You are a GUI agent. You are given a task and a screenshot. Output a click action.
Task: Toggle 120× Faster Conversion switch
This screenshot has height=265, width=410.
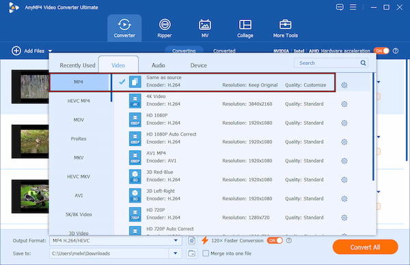tap(275, 240)
